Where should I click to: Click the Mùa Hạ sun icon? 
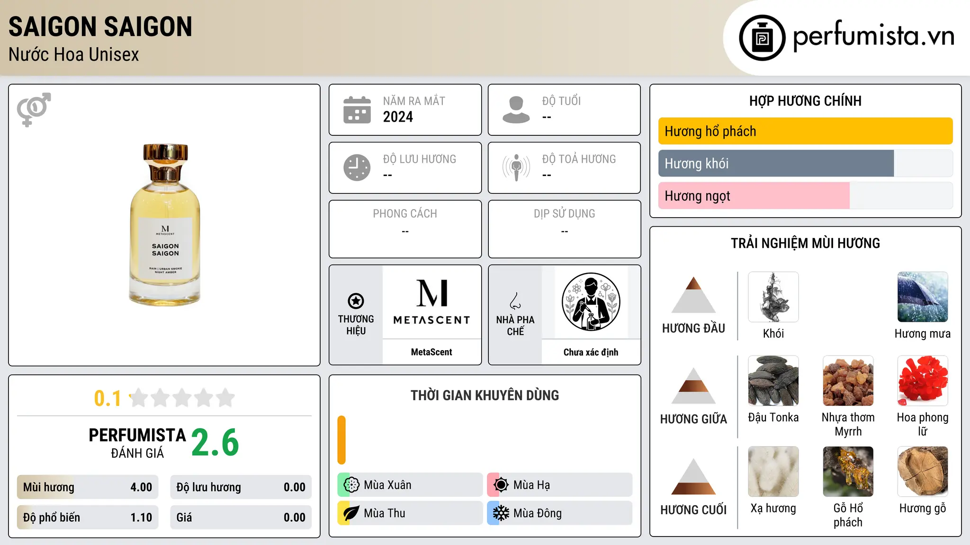[x=501, y=485]
